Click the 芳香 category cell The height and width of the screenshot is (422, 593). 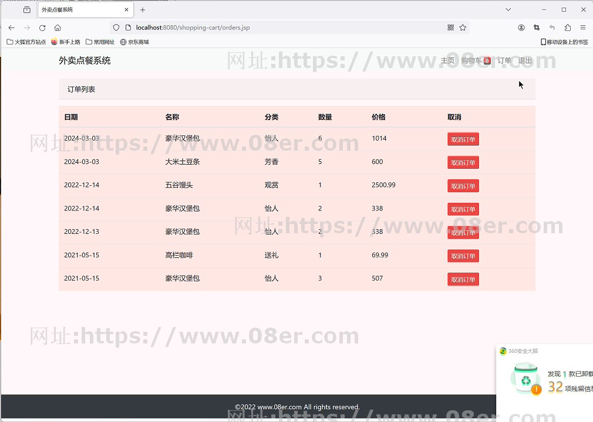(x=271, y=162)
